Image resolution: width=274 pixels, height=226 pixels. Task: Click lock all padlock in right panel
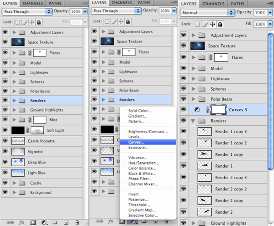click(x=220, y=24)
